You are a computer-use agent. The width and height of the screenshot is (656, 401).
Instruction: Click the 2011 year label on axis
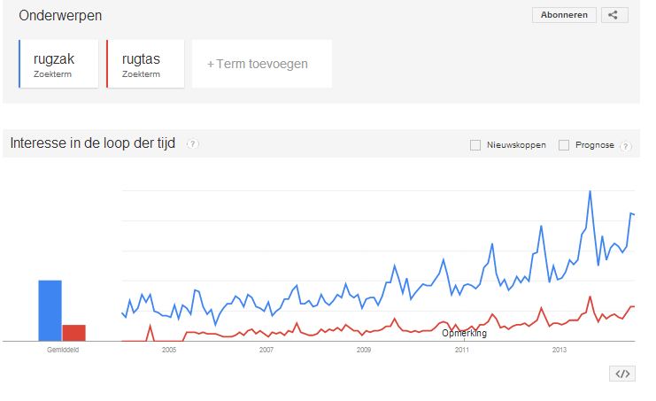click(461, 351)
